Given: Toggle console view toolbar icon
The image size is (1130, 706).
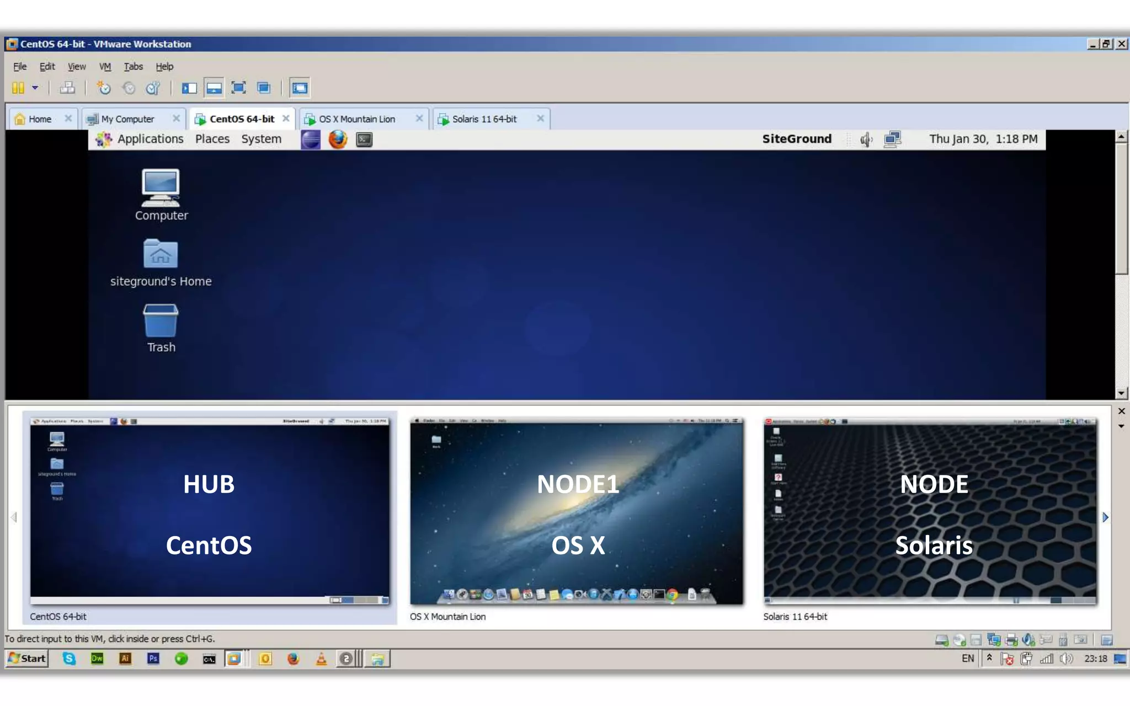Looking at the screenshot, I should coord(300,88).
